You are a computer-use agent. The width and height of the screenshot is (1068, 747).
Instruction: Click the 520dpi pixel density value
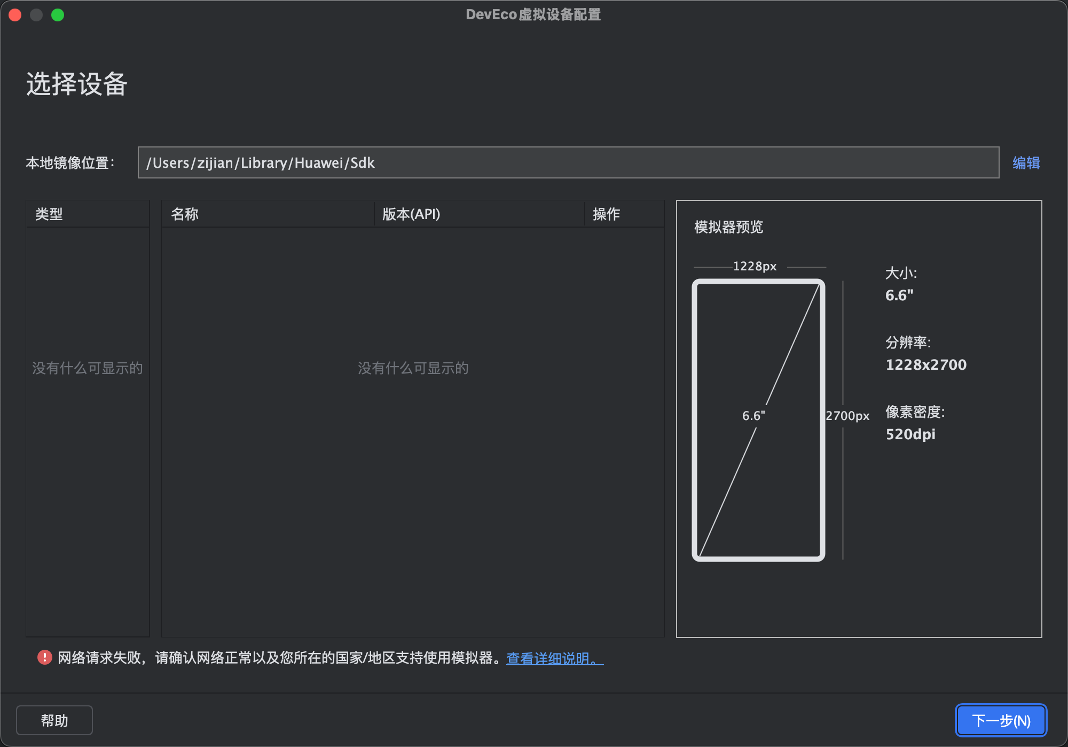tap(910, 434)
